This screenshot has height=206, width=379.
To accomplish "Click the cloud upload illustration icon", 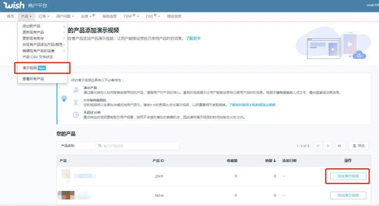I will (x=359, y=55).
